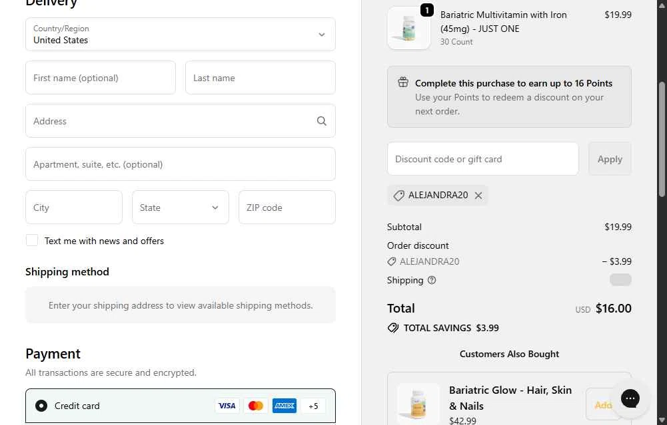
Task: Click the Apartment, suite, etc. field
Action: click(181, 164)
